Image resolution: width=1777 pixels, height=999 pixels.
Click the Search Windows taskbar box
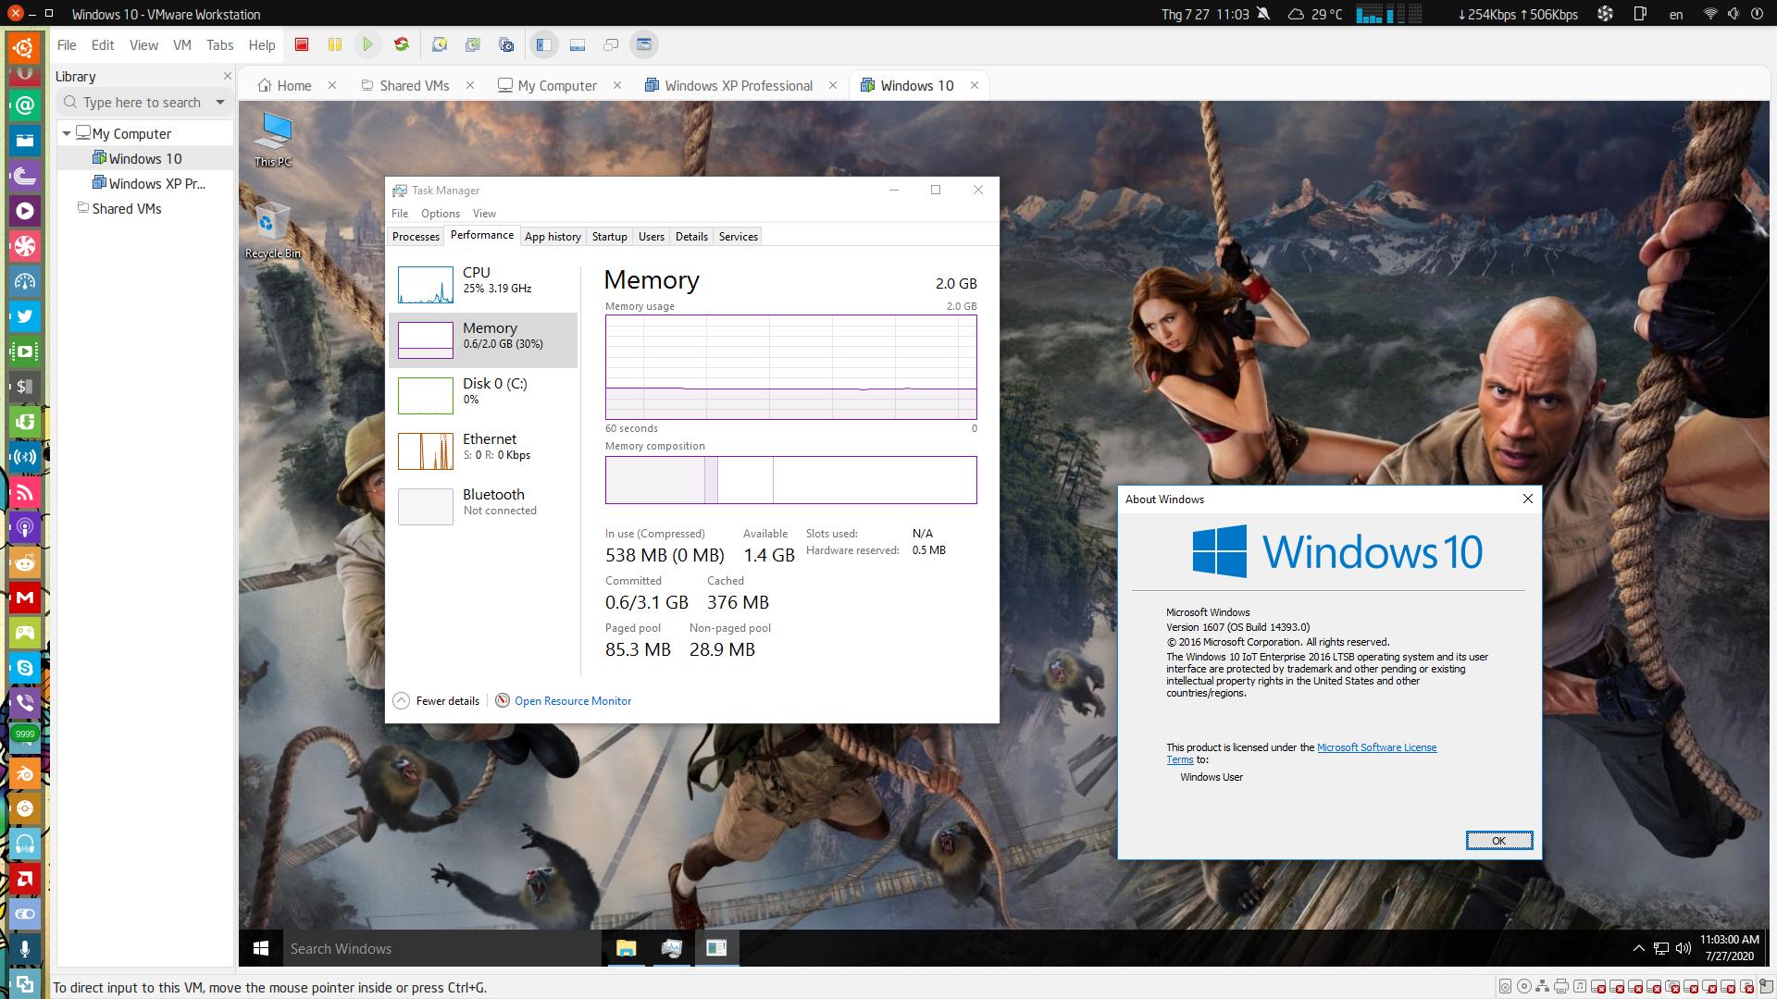coord(442,948)
